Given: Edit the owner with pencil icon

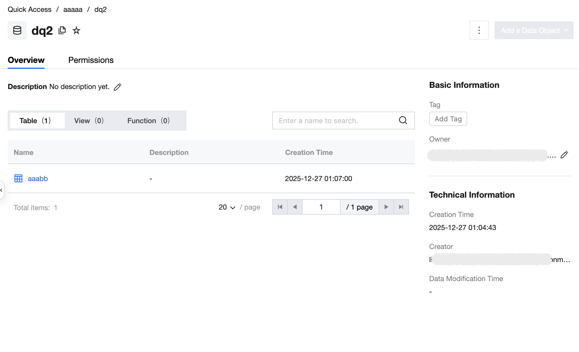Looking at the screenshot, I should pos(564,155).
